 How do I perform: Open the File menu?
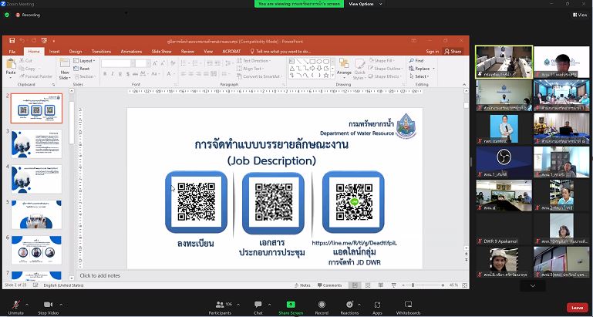click(x=12, y=52)
